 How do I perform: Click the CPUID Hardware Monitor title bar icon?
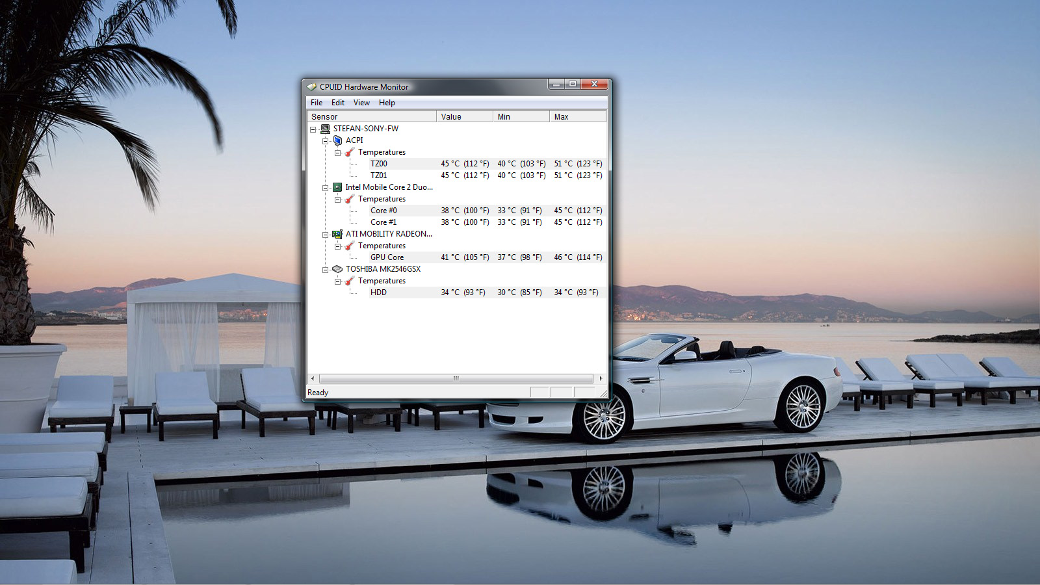[x=312, y=86]
